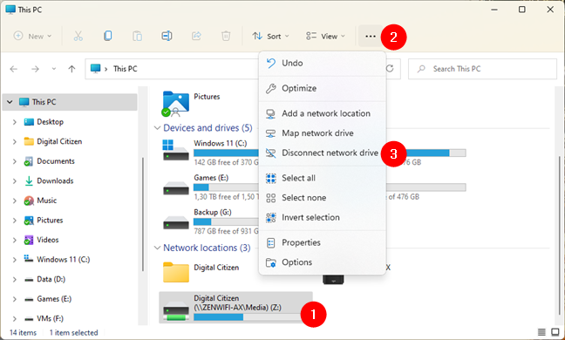This screenshot has width=565, height=340.
Task: Click the Digital Citizen (Z:) capacity bar
Action: click(x=248, y=317)
